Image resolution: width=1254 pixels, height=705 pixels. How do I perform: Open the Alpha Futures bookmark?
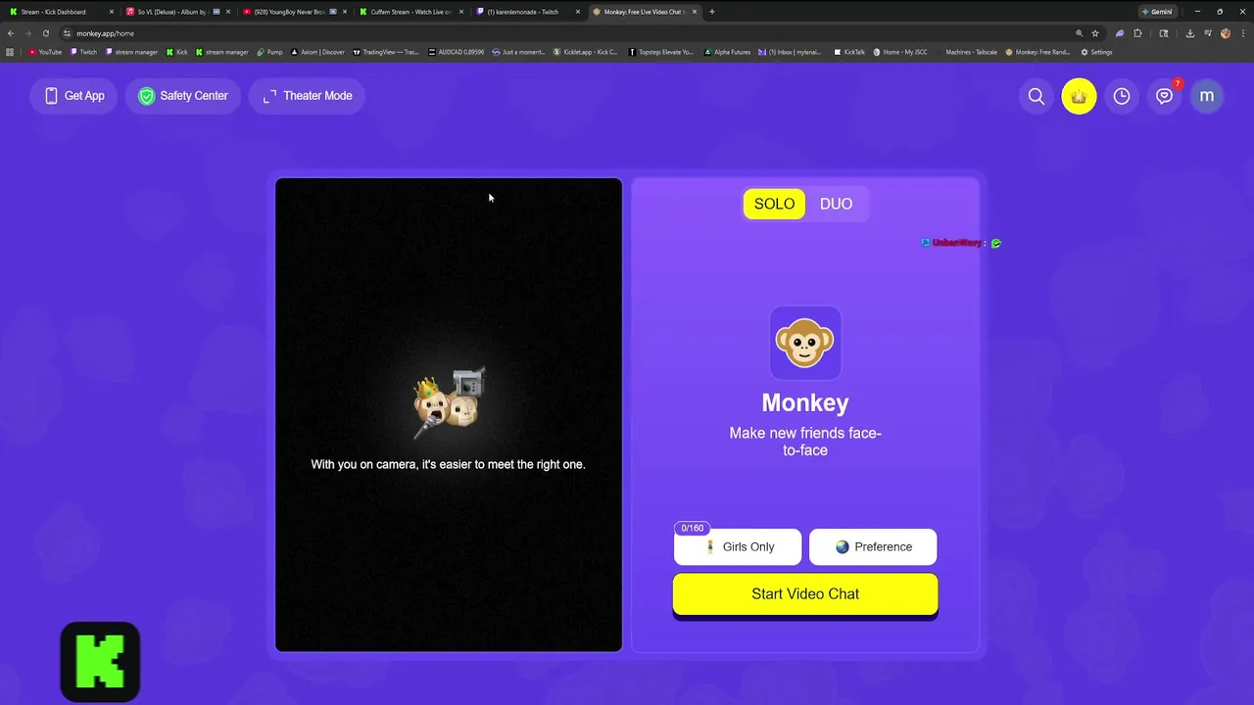[728, 52]
